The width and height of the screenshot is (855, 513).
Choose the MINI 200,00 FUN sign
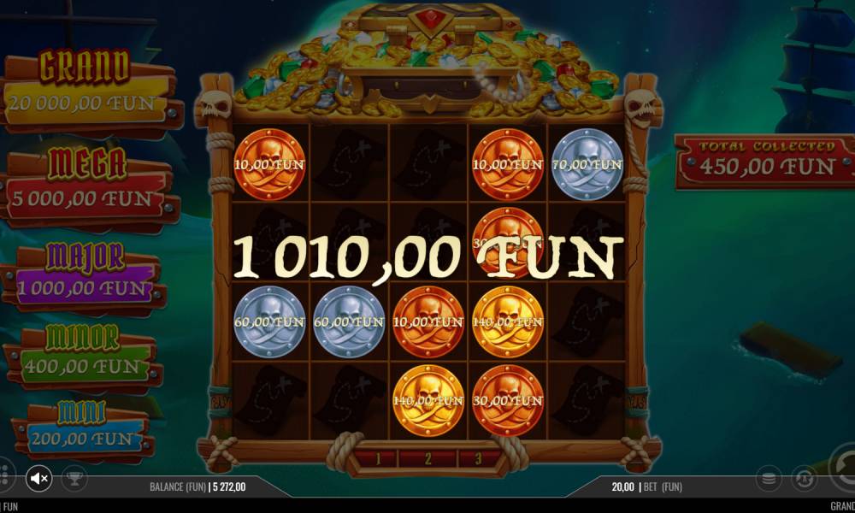click(82, 430)
